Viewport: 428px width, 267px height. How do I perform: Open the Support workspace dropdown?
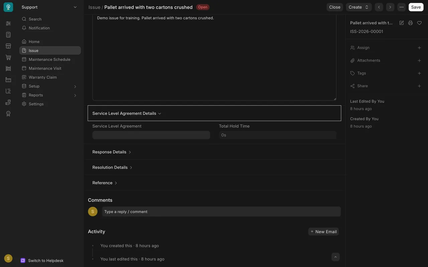[49, 7]
